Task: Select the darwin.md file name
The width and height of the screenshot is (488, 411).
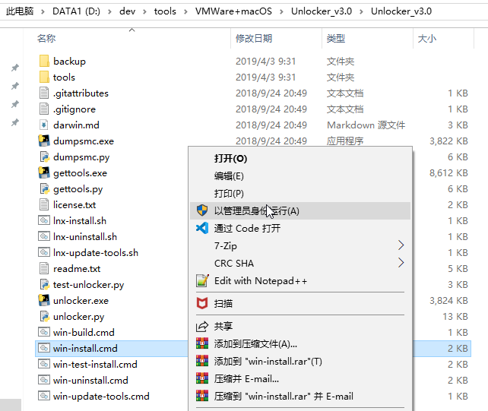Action: tap(76, 125)
